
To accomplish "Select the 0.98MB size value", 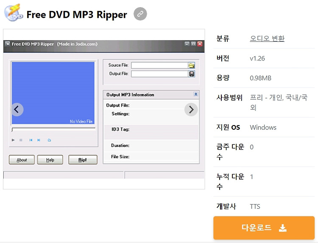I will pos(260,78).
